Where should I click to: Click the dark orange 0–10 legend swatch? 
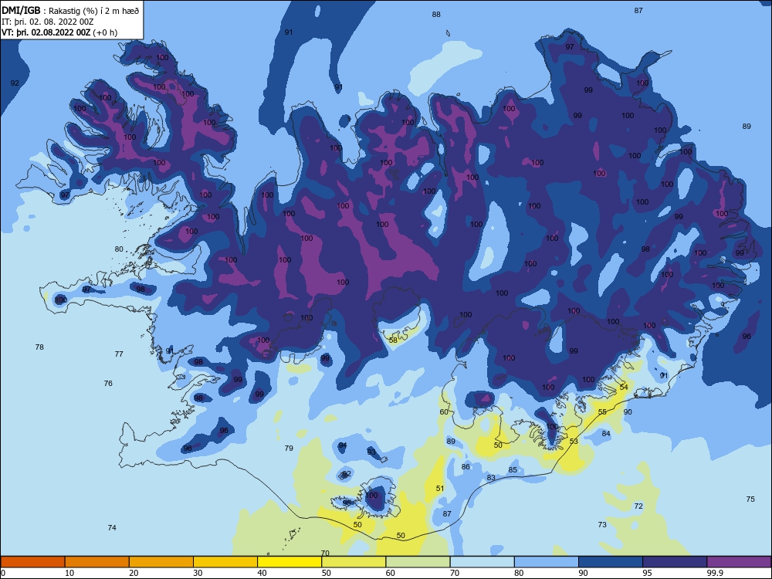tap(32, 562)
